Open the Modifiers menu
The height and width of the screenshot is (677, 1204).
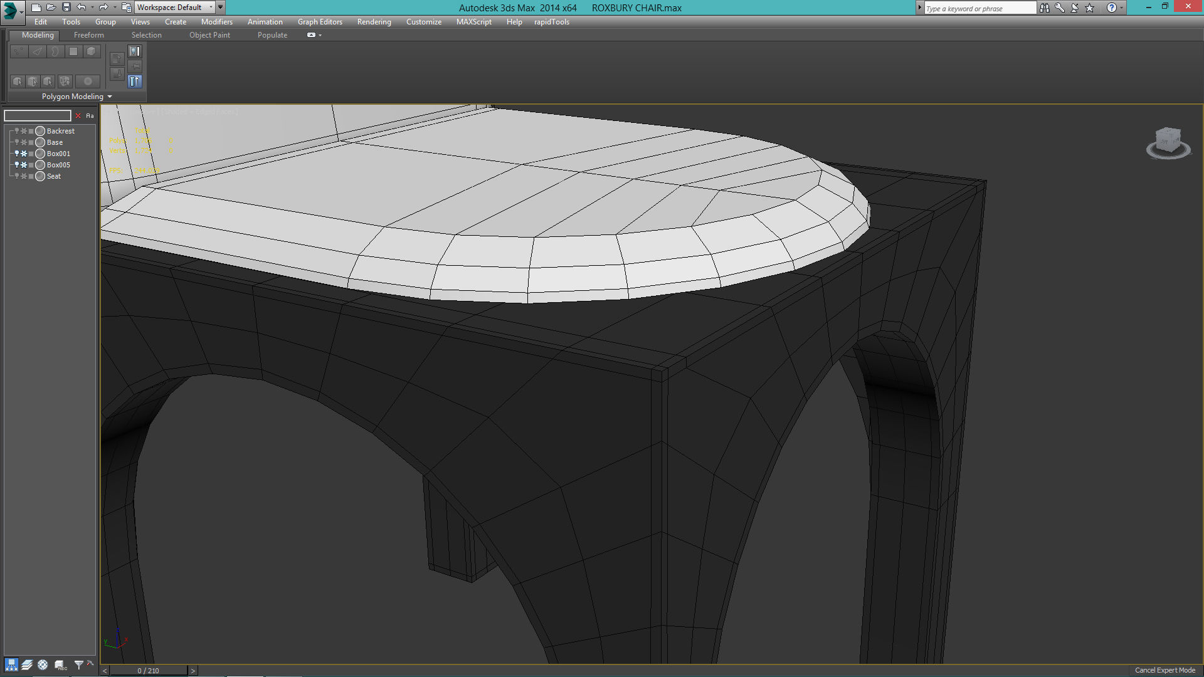216,22
